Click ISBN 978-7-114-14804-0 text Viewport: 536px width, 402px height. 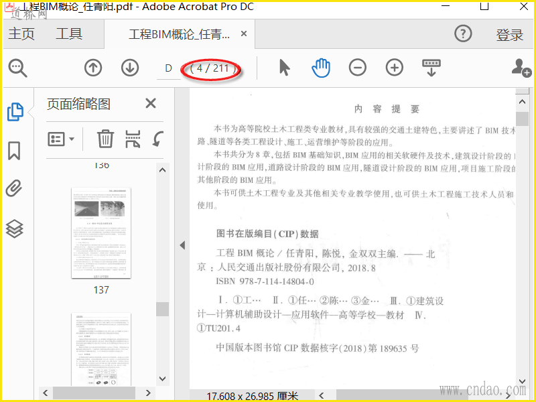point(265,281)
